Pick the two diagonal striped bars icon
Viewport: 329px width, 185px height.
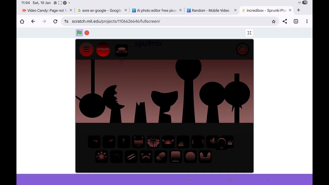[131, 156]
